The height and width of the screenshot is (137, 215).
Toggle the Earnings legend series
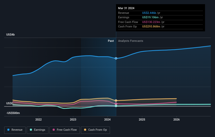coord(37,130)
